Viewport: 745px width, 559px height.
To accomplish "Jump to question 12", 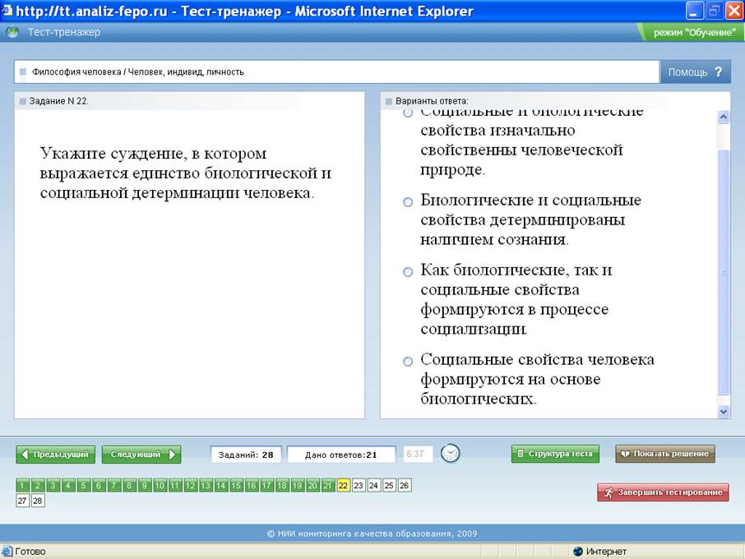I will (x=190, y=485).
